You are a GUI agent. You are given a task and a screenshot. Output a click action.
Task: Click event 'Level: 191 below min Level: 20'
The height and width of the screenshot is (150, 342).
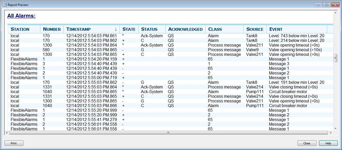coord(297,82)
